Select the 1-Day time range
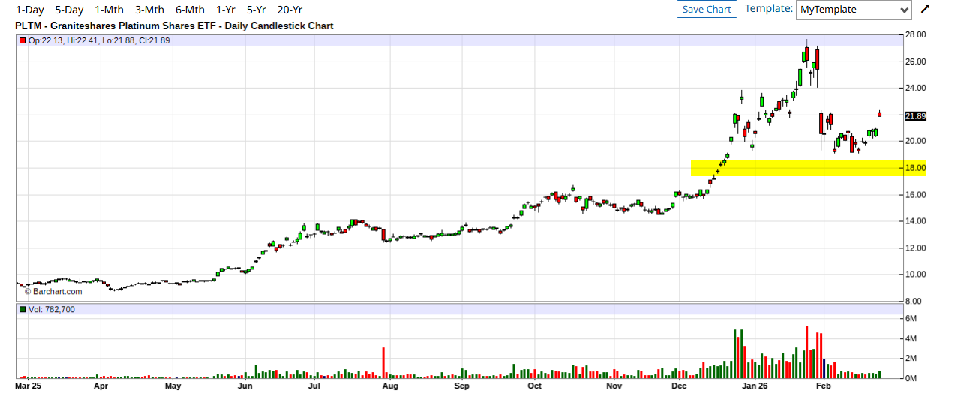Screen dimensions: 961x396 [29, 10]
